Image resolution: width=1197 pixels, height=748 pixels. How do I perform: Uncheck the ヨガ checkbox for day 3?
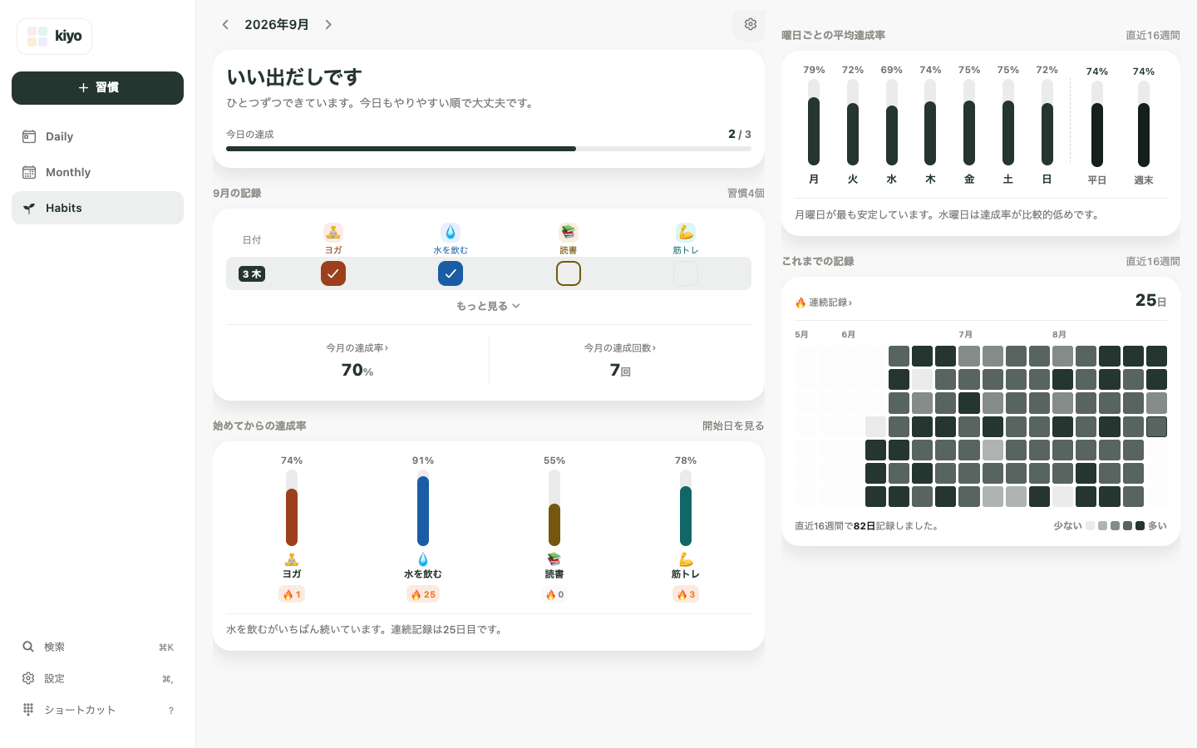click(333, 273)
